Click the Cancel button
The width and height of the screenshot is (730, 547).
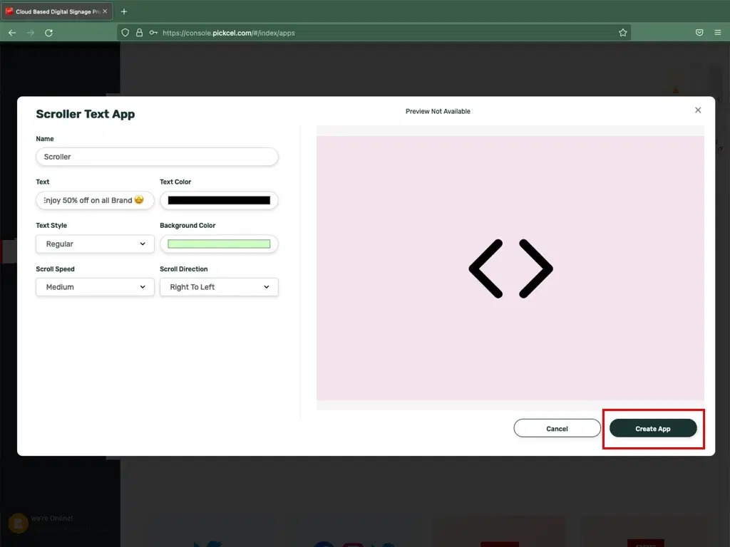[557, 428]
